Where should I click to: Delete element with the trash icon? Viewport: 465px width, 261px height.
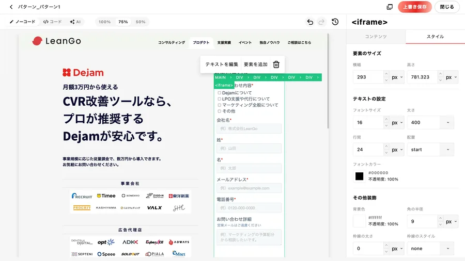point(276,64)
